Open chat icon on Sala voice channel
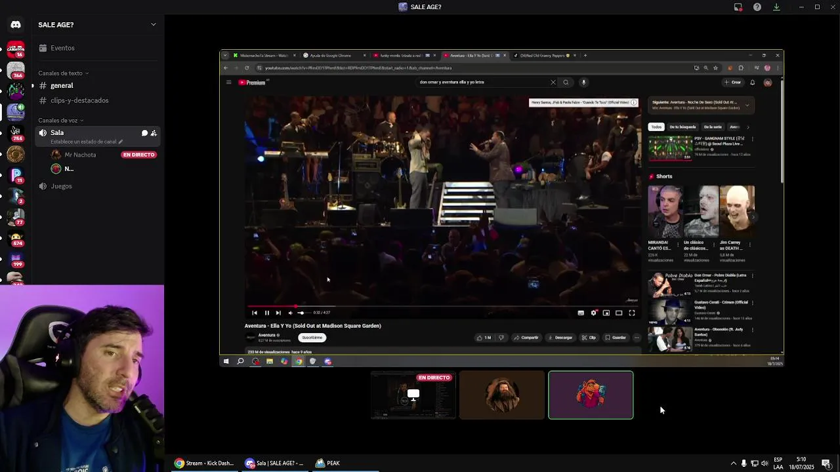Image resolution: width=840 pixels, height=472 pixels. pyautogui.click(x=144, y=133)
